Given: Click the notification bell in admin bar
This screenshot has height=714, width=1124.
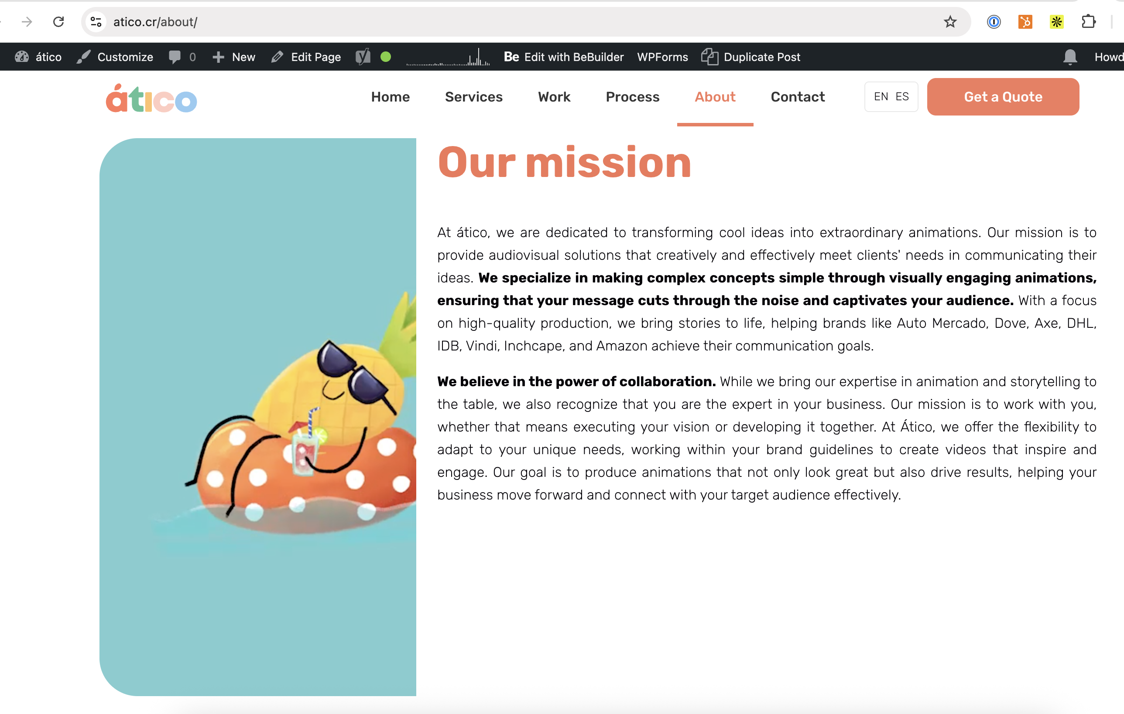Looking at the screenshot, I should (x=1070, y=57).
